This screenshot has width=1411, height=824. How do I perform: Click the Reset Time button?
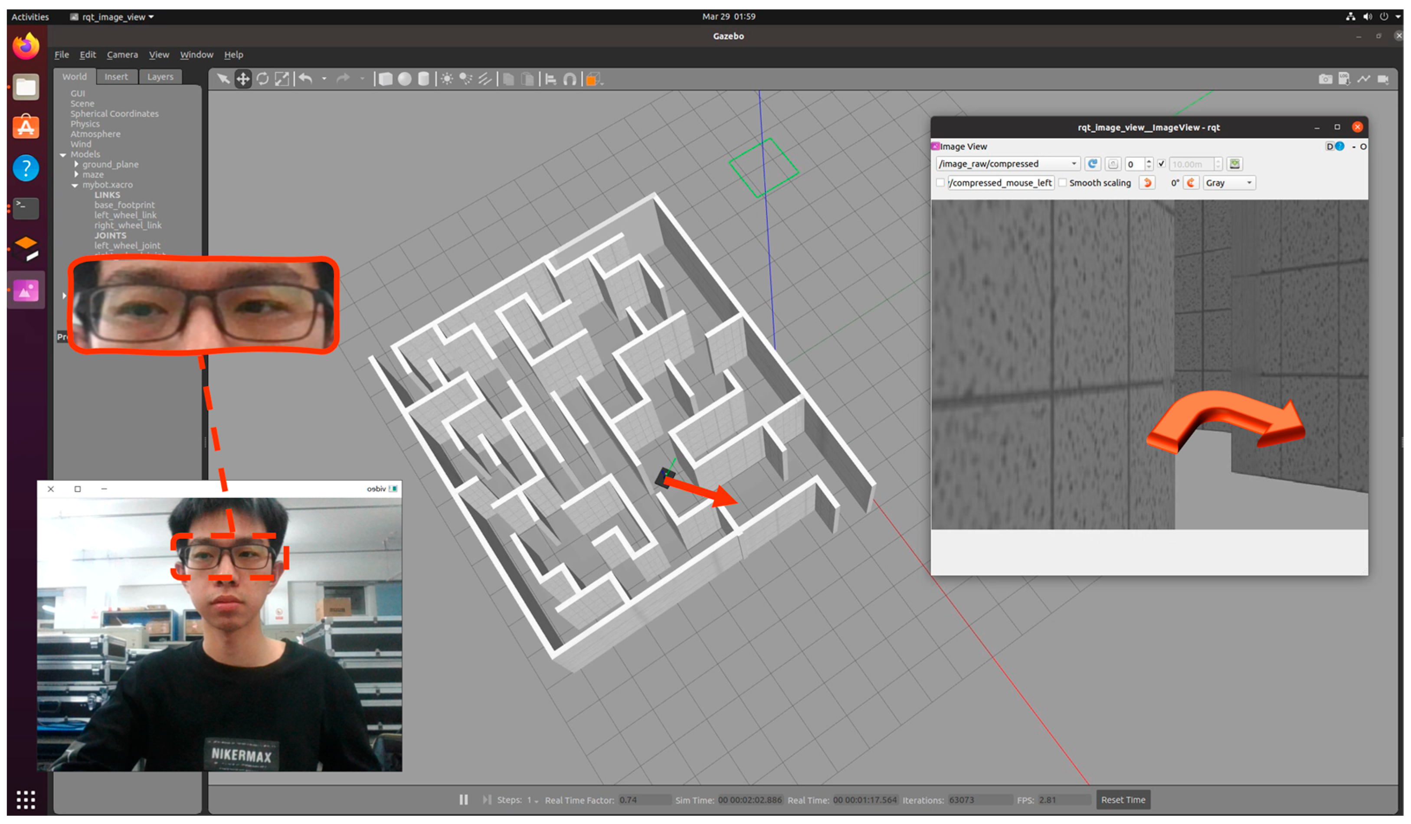(x=1123, y=799)
